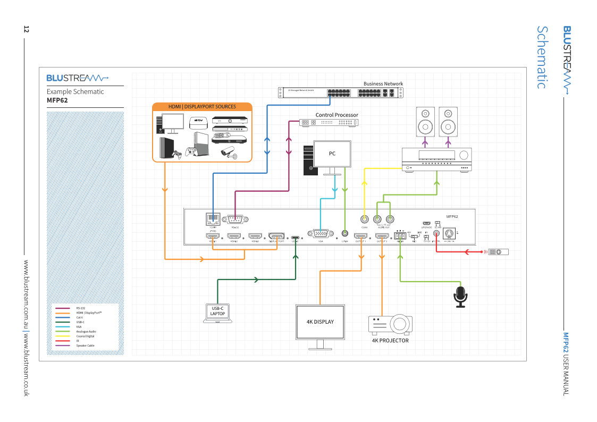Click the MFP62 USER MANUAL footer text
This screenshot has width=597, height=422.
click(x=566, y=364)
